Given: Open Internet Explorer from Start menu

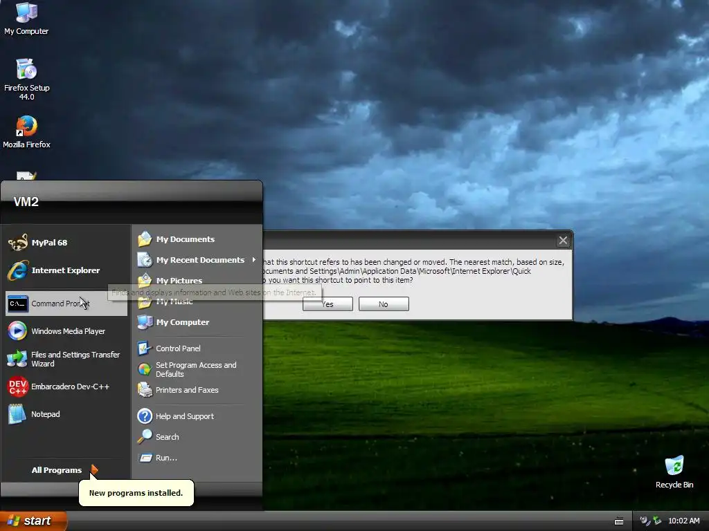Looking at the screenshot, I should [x=66, y=270].
